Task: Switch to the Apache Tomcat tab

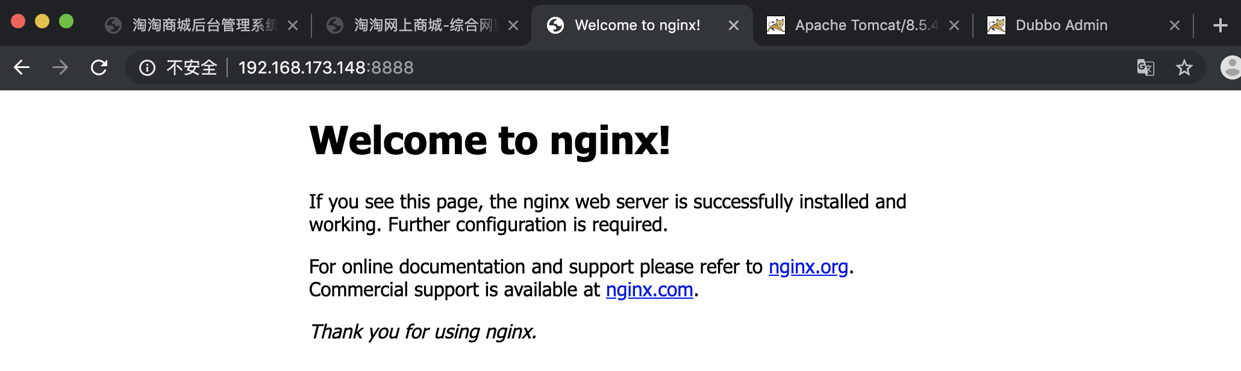Action: [863, 25]
